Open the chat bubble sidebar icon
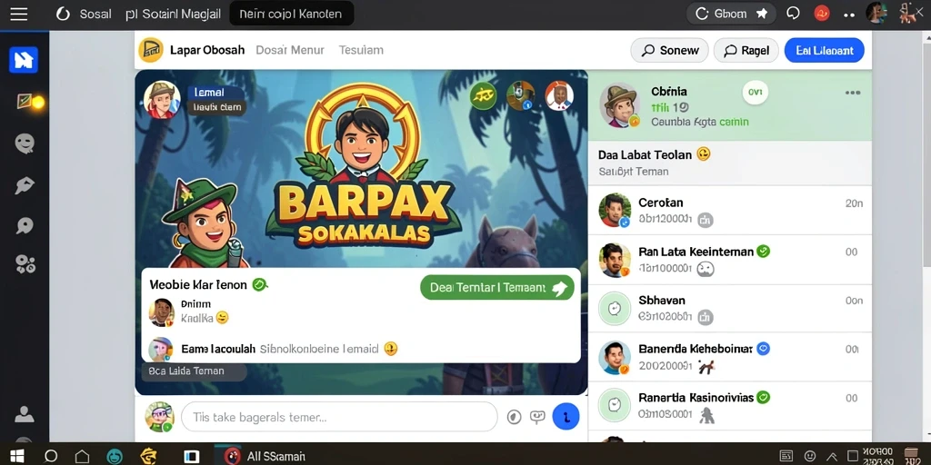This screenshot has width=931, height=465. point(25,225)
